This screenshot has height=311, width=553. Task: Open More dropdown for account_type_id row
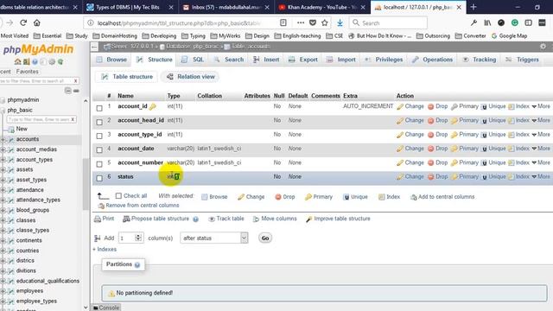(541, 135)
